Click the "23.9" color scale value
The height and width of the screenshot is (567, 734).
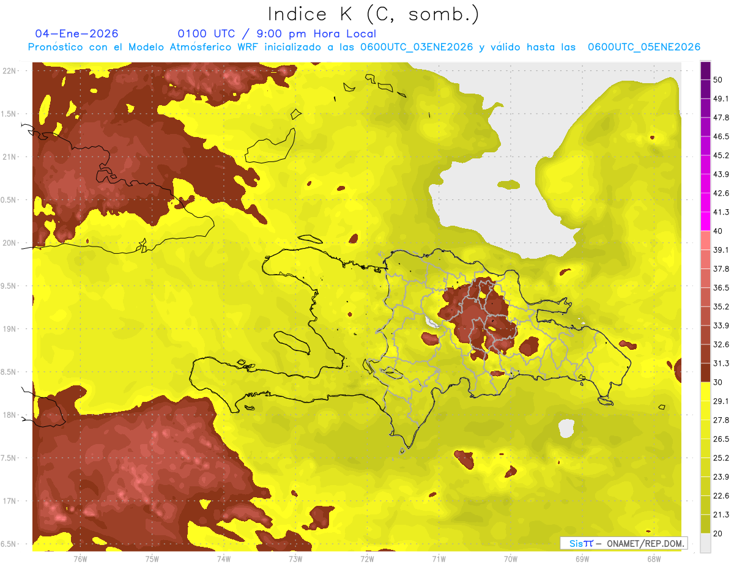[x=721, y=476]
